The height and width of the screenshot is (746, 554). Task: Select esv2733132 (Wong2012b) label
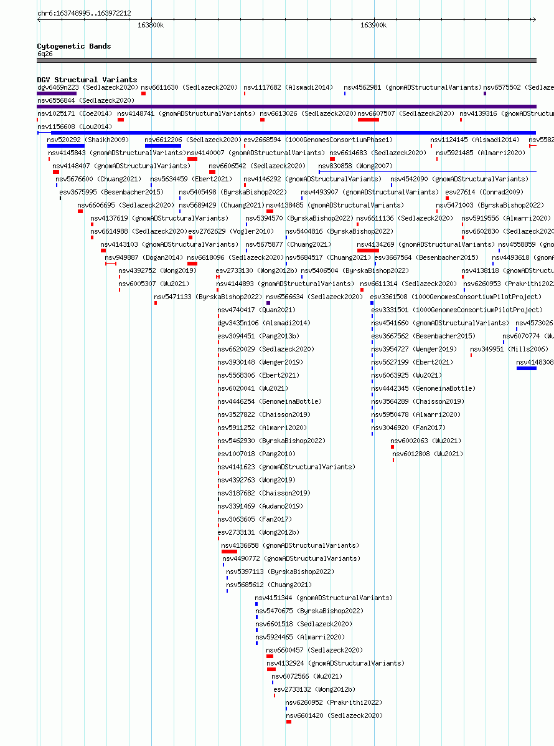(314, 689)
